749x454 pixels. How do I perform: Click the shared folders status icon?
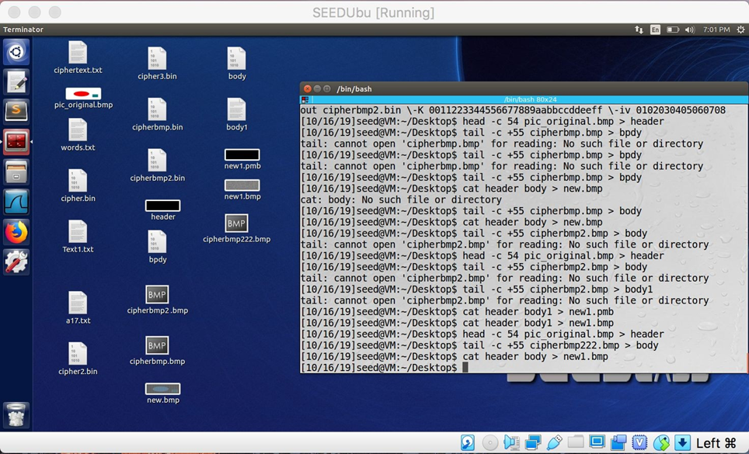click(575, 442)
